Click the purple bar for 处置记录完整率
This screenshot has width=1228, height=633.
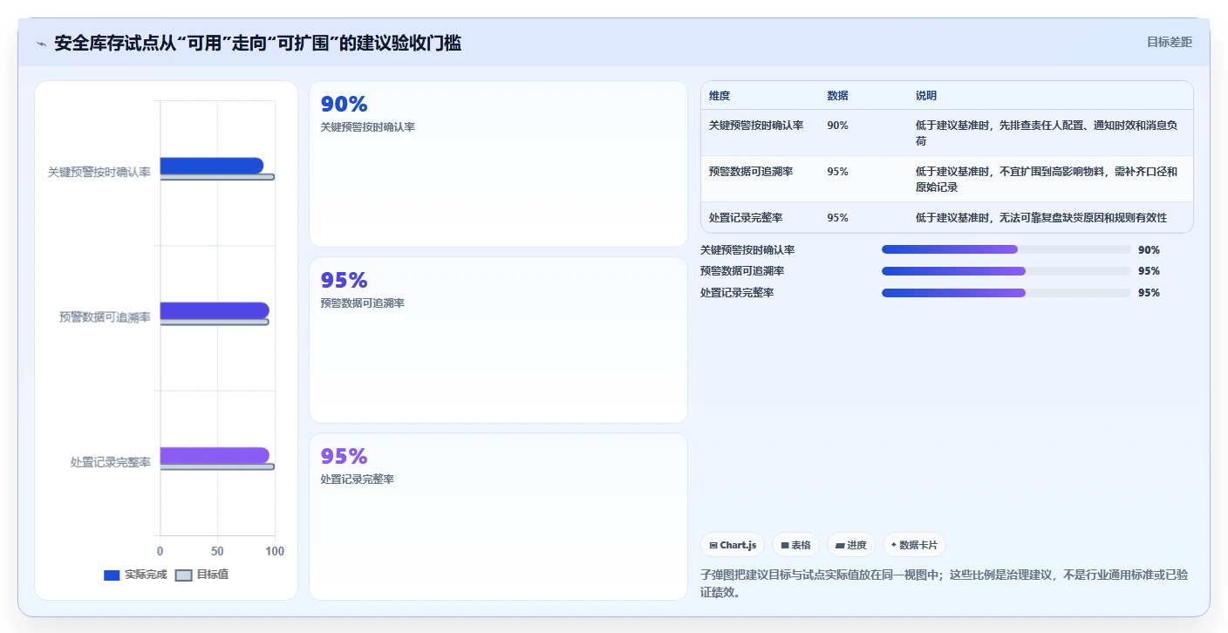tap(215, 455)
